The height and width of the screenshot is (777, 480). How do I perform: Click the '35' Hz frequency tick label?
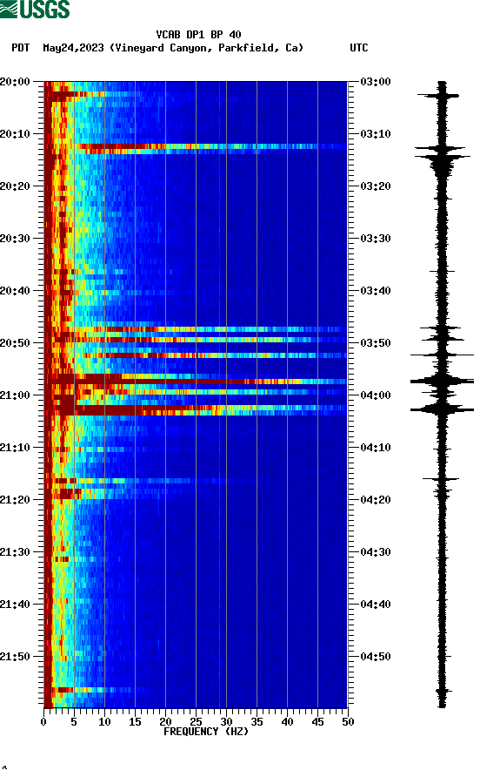tap(257, 722)
